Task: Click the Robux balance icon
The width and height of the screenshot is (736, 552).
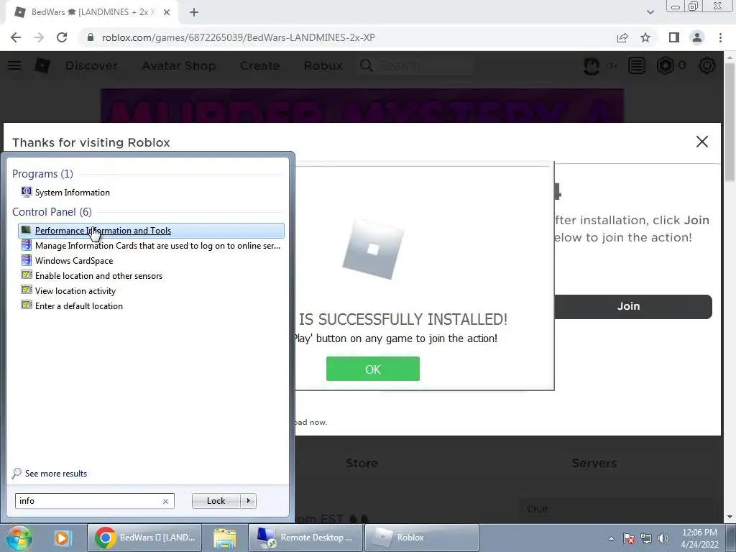Action: click(x=666, y=65)
